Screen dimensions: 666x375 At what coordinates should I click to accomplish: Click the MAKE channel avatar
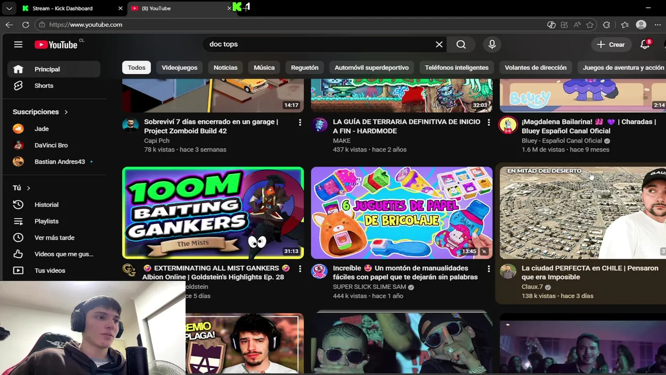click(x=319, y=126)
